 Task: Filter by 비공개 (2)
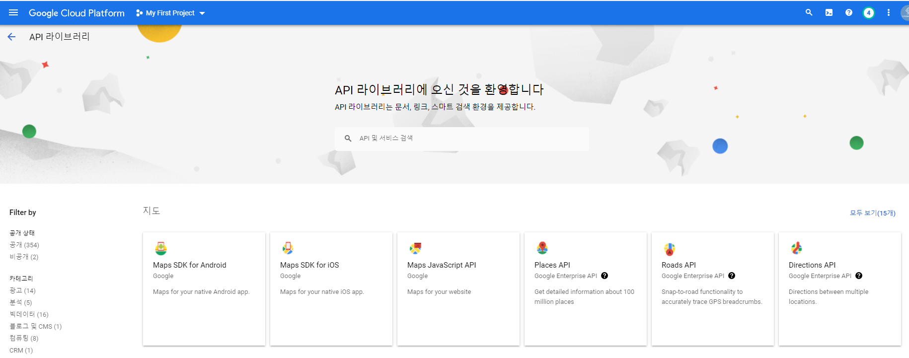click(24, 257)
